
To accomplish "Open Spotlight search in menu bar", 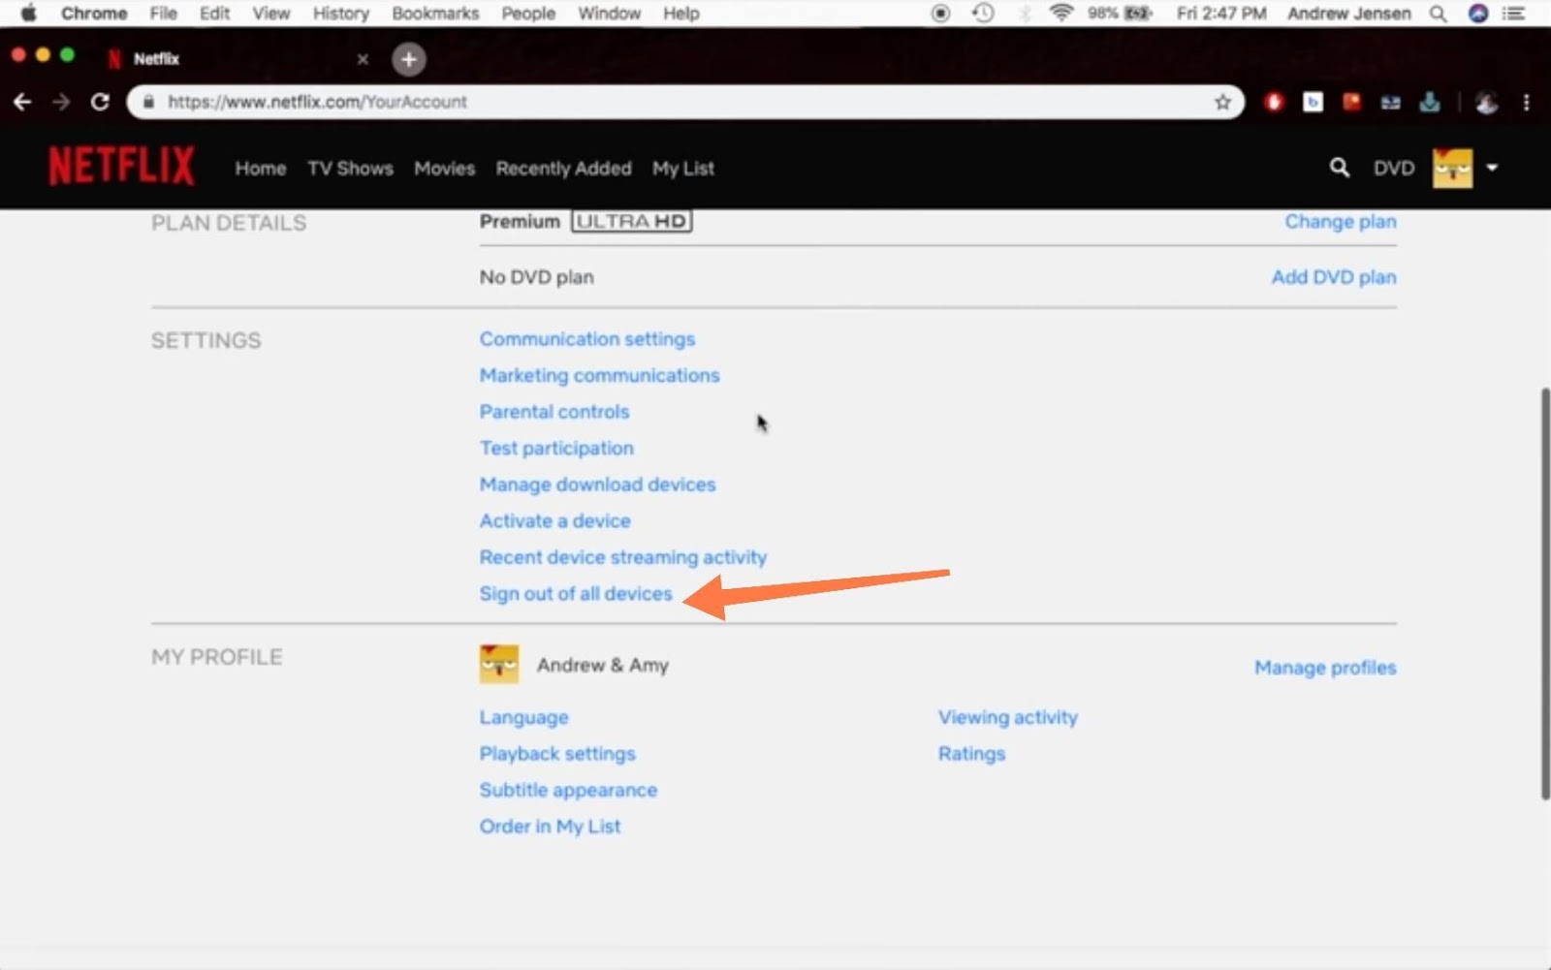I will (x=1439, y=14).
